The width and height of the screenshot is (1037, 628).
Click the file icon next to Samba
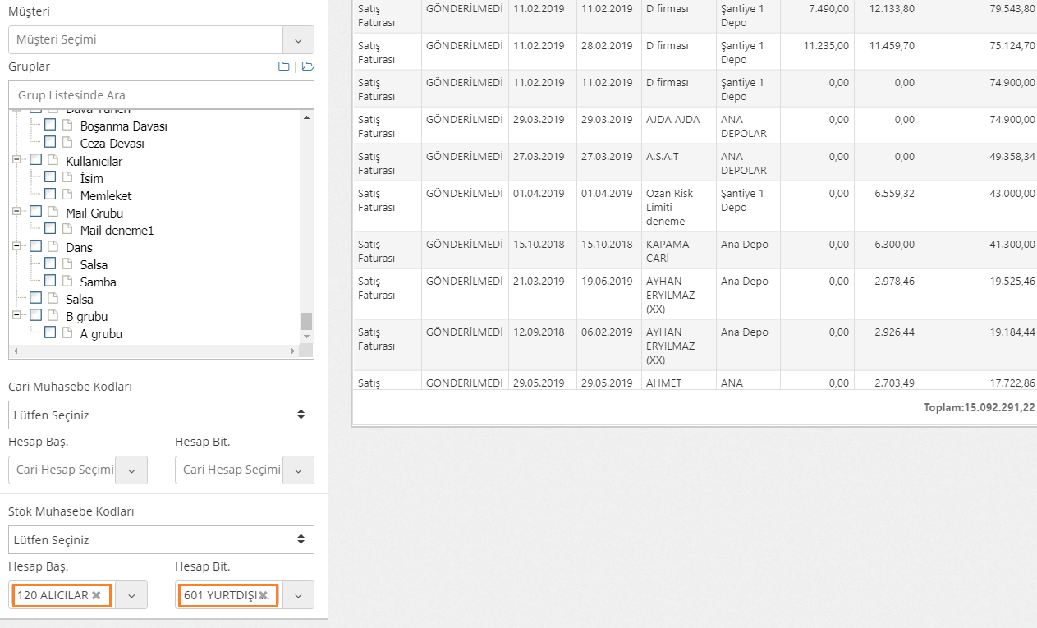coord(68,282)
